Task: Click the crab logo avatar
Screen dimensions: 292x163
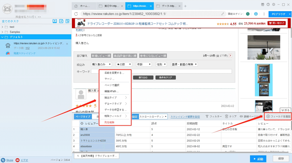Action: point(7,9)
